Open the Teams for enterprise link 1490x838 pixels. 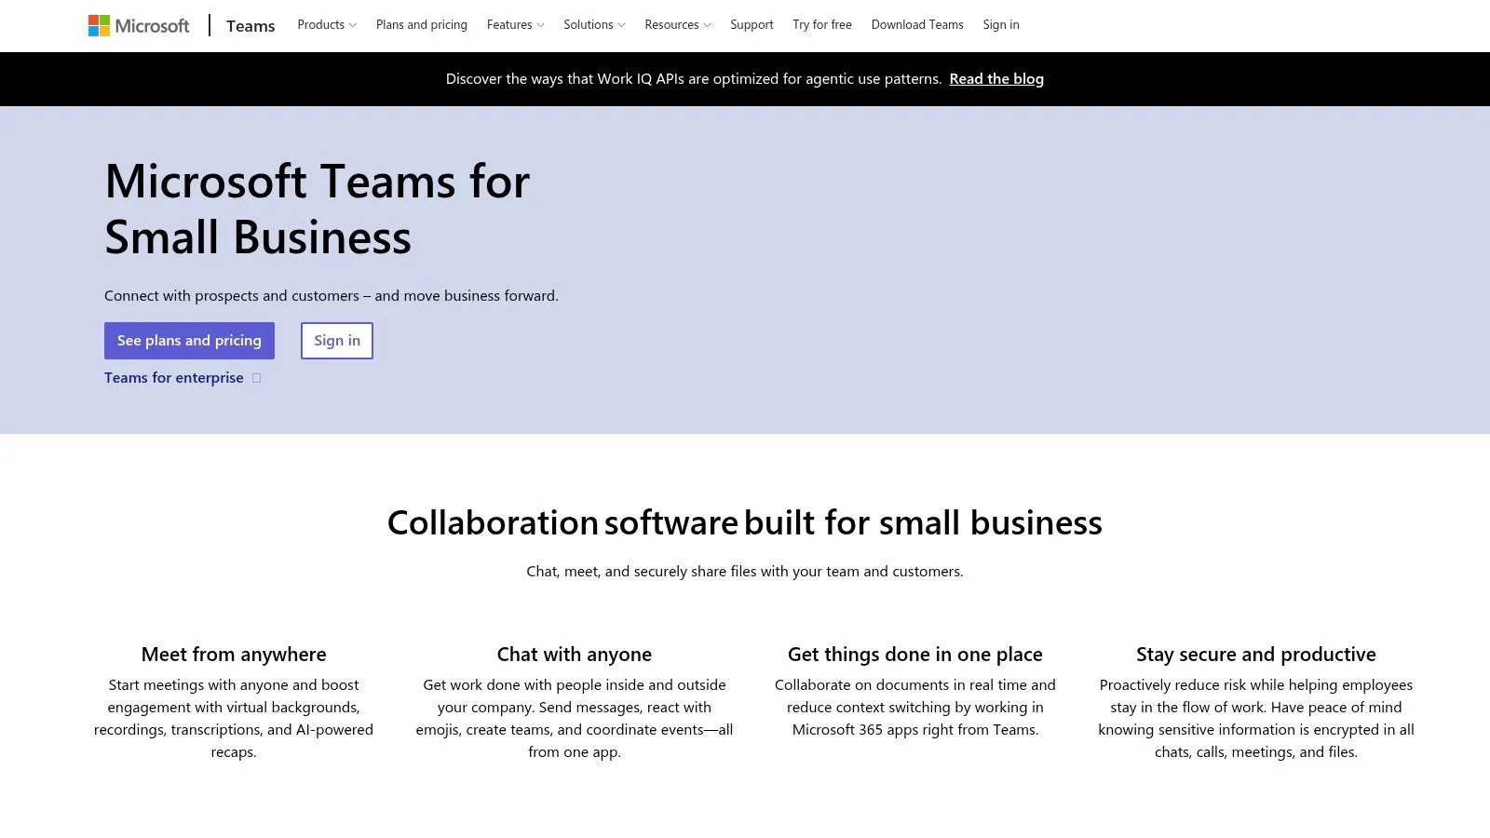[x=174, y=378]
